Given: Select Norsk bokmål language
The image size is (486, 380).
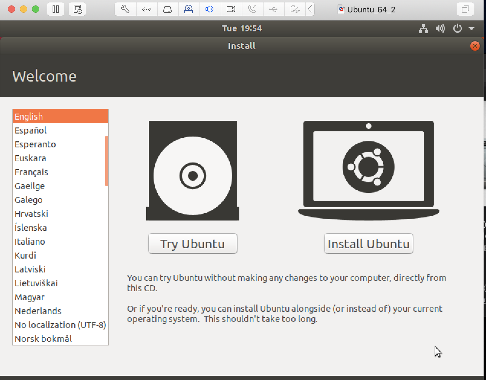Looking at the screenshot, I should point(60,339).
